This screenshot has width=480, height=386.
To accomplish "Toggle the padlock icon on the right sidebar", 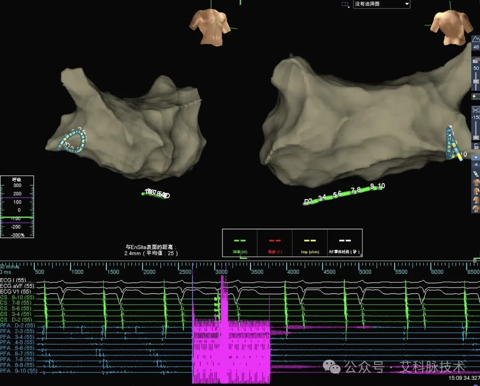I will (x=476, y=146).
